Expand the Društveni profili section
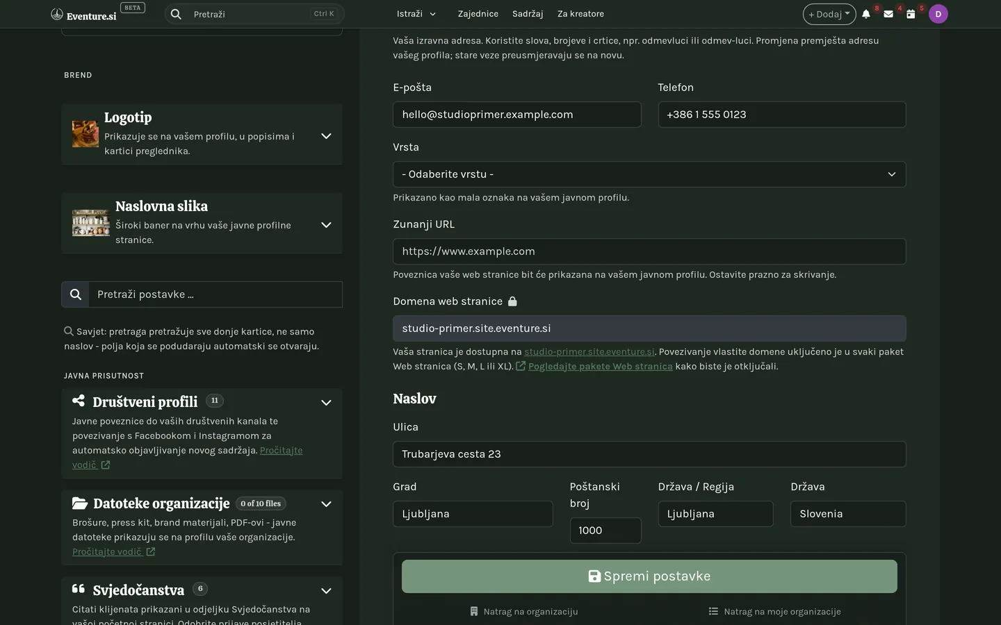1001x625 pixels. (326, 403)
